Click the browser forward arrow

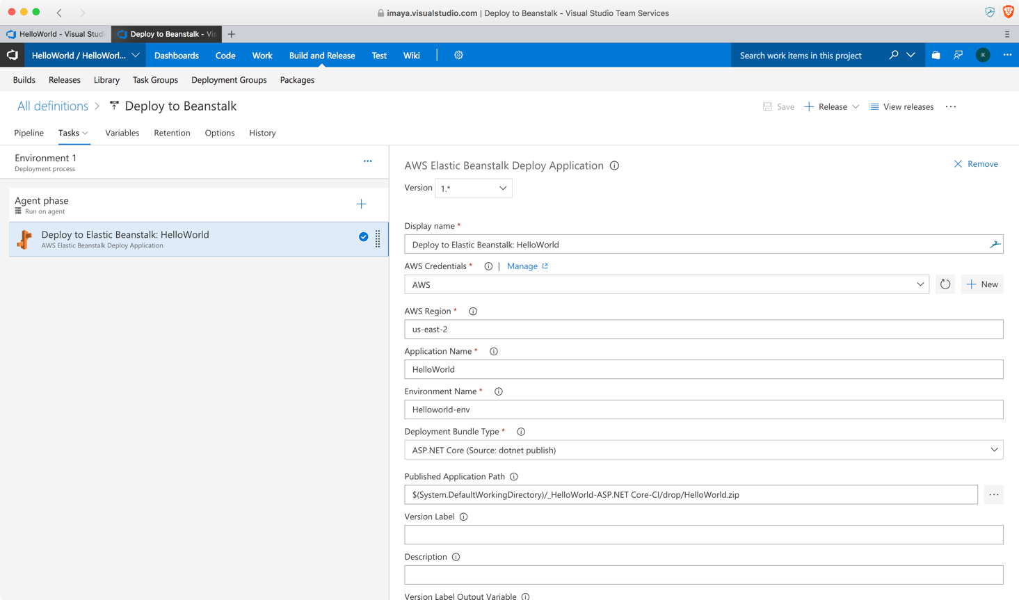tap(82, 13)
